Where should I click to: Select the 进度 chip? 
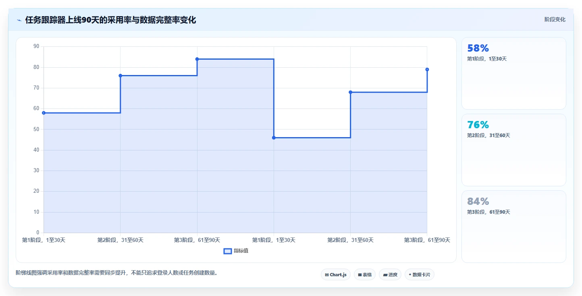(x=390, y=275)
